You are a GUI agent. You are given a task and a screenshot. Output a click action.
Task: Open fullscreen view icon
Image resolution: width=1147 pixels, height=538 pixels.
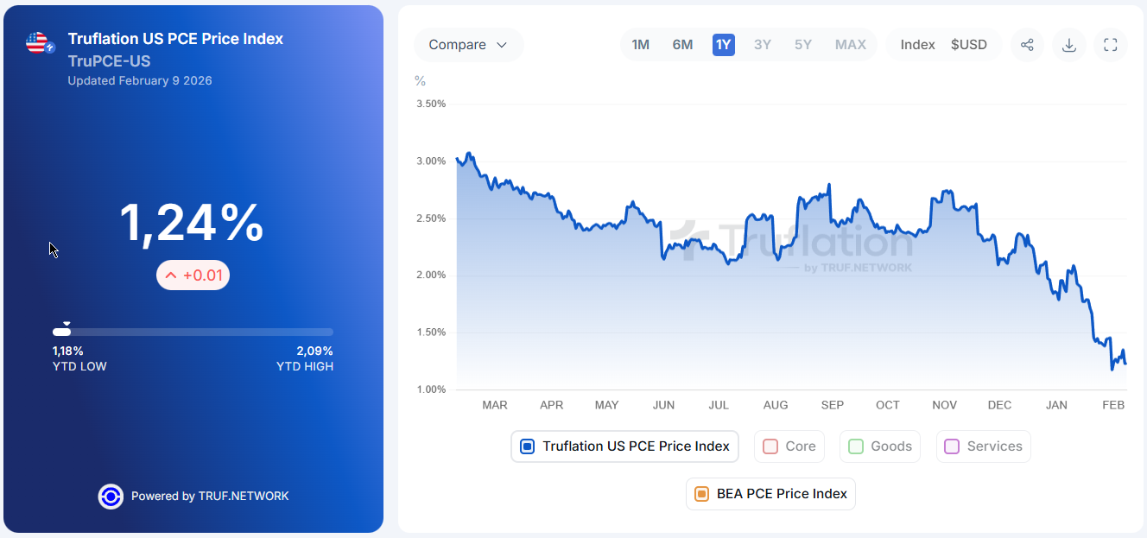1111,45
